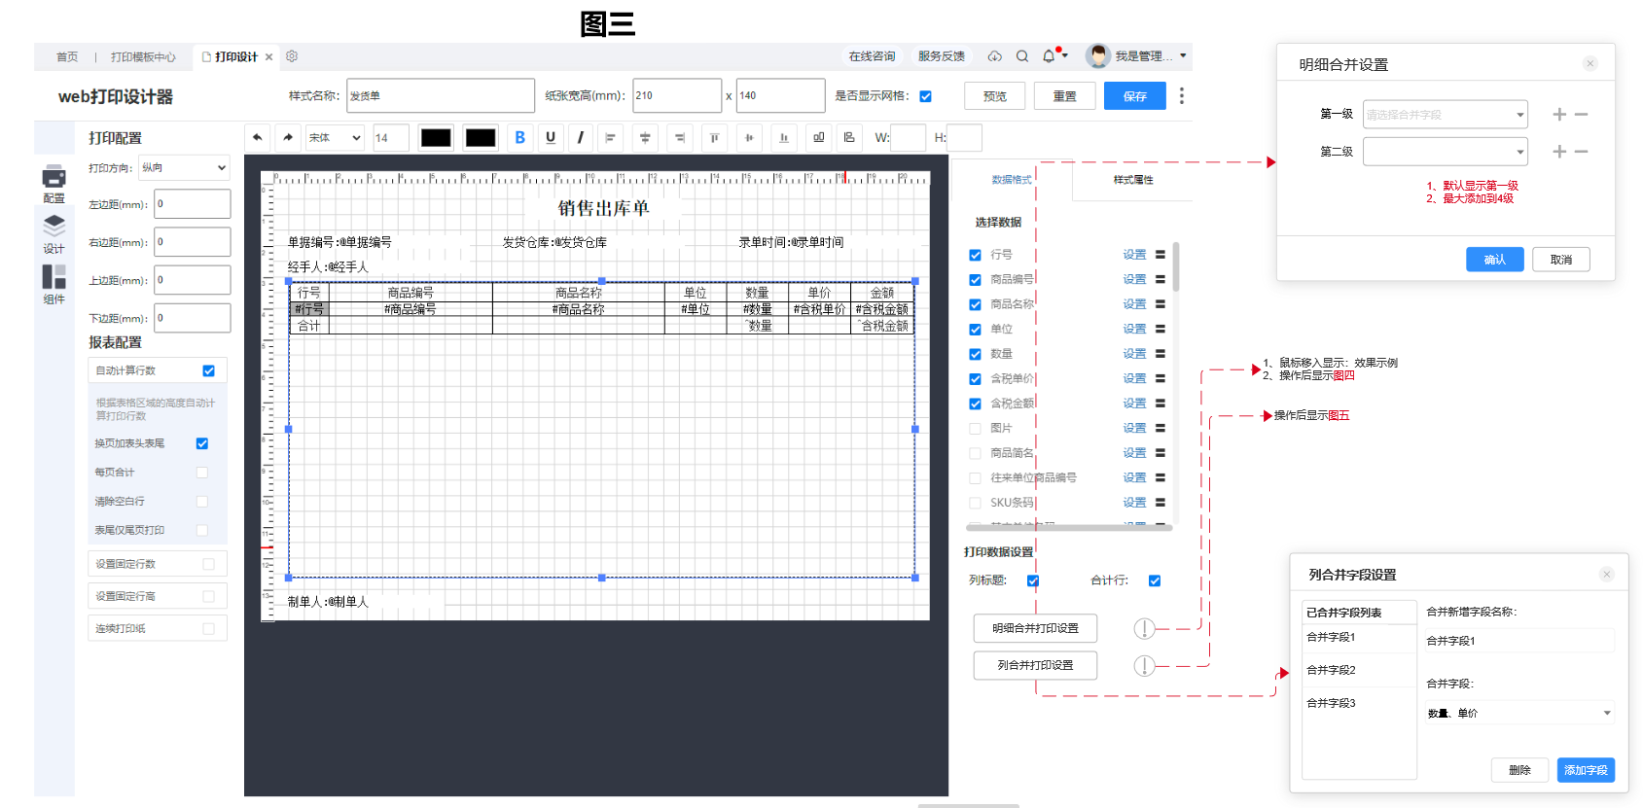Image resolution: width=1643 pixels, height=808 pixels.
Task: Click info icon beside 列合并打印设置
Action: pyautogui.click(x=1145, y=666)
